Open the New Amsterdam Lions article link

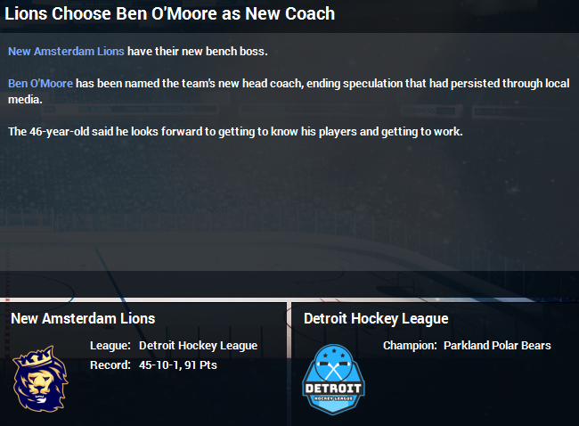click(66, 51)
